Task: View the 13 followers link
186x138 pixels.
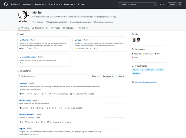Action: (x=38, y=22)
